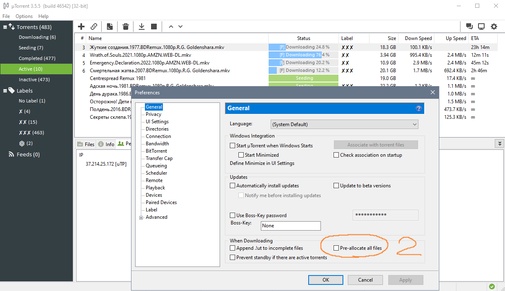505x291 pixels.
Task: Click the remote monitor icon in toolbar
Action: pos(481,27)
